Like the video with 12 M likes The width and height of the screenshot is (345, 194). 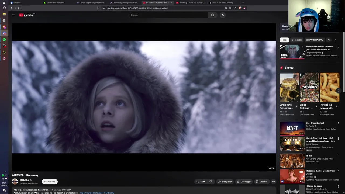pyautogui.click(x=200, y=182)
